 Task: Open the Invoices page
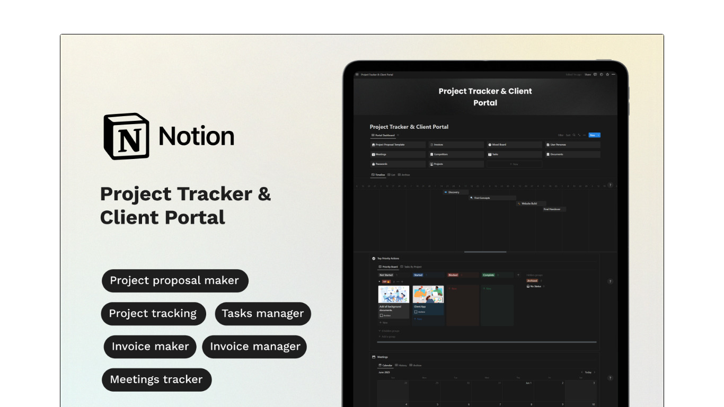(456, 145)
